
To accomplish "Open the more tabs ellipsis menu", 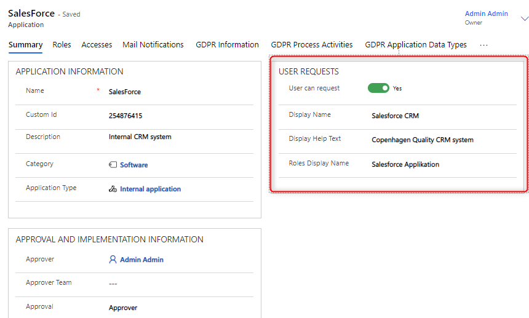I will pos(483,45).
